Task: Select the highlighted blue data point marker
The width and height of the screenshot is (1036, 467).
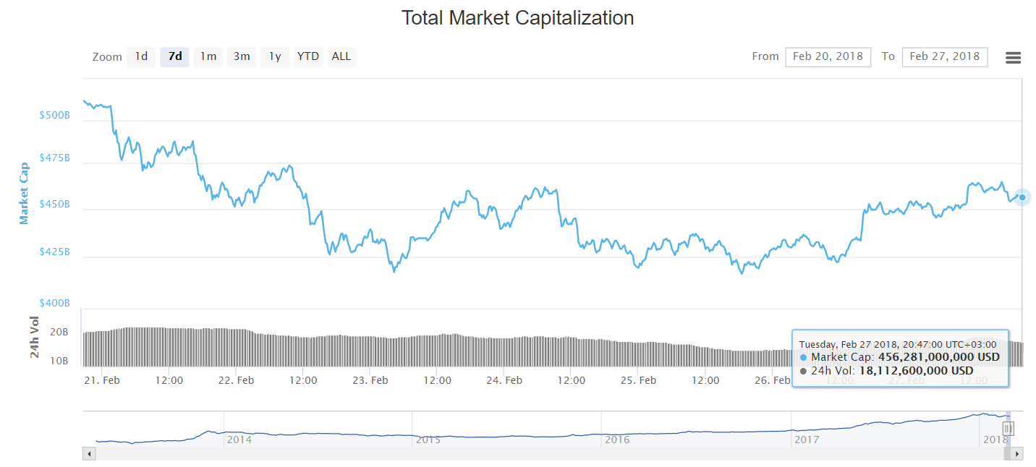Action: (1021, 197)
